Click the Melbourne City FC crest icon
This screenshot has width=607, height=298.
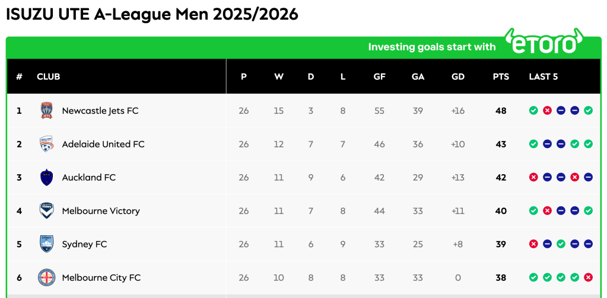(x=47, y=277)
